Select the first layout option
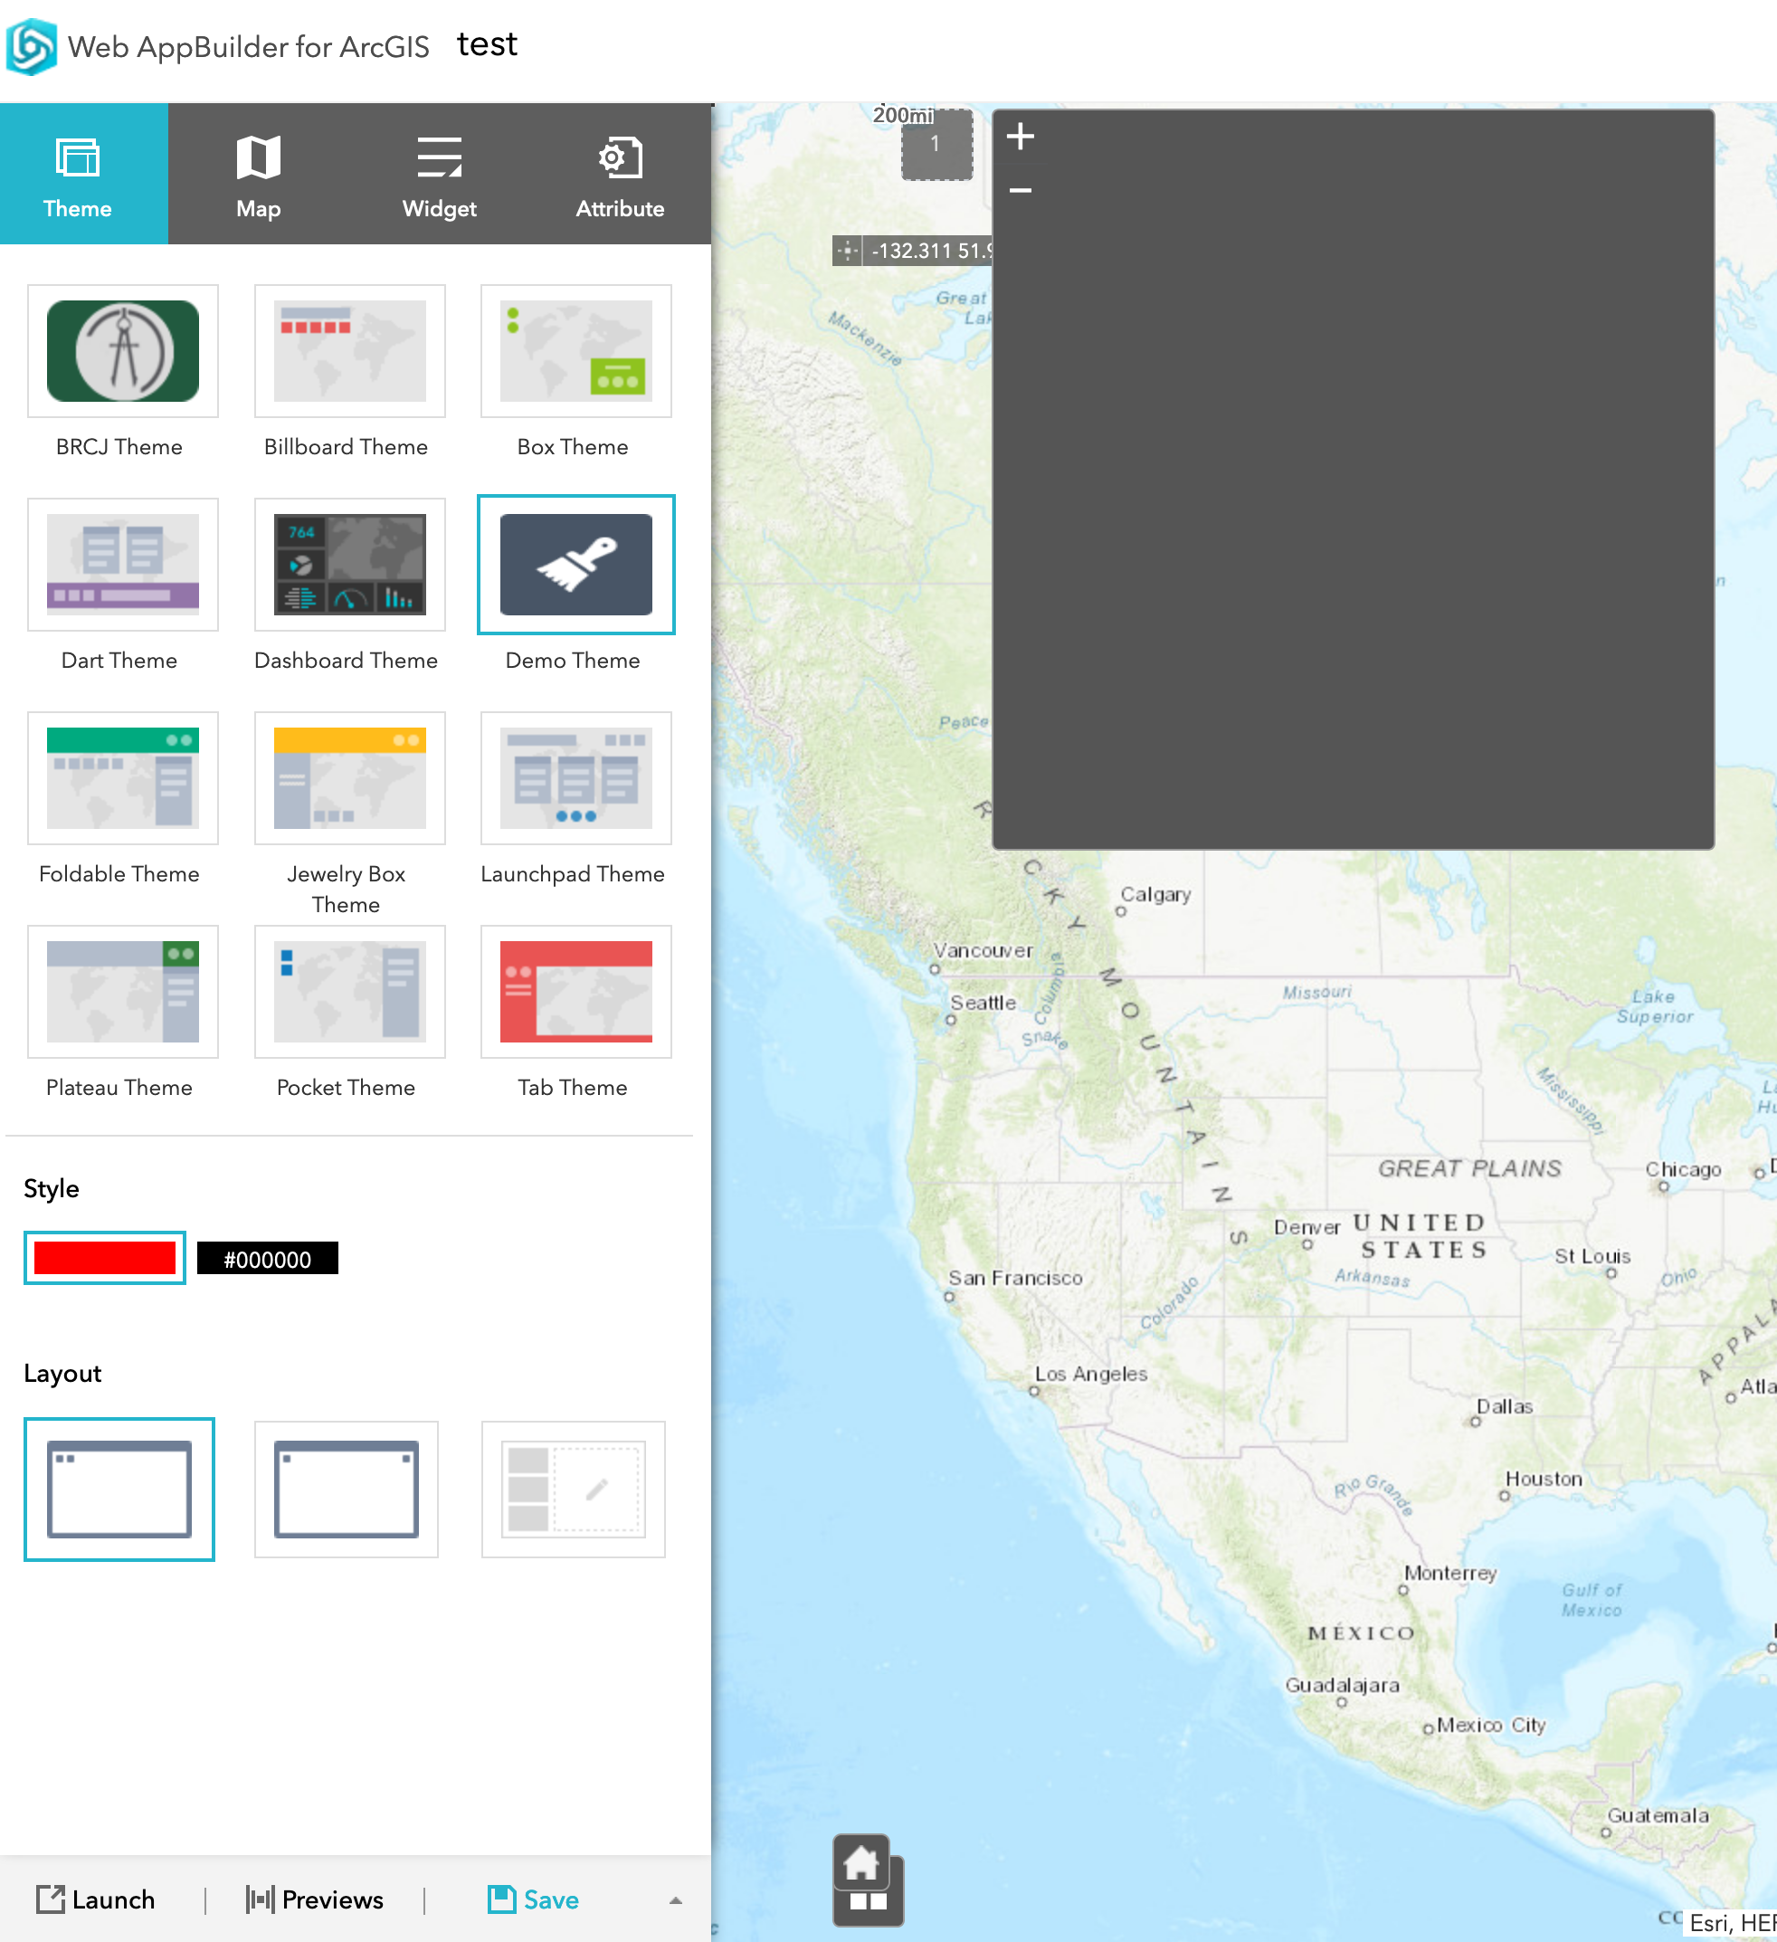Screen dimensions: 1777x1942 [119, 1489]
